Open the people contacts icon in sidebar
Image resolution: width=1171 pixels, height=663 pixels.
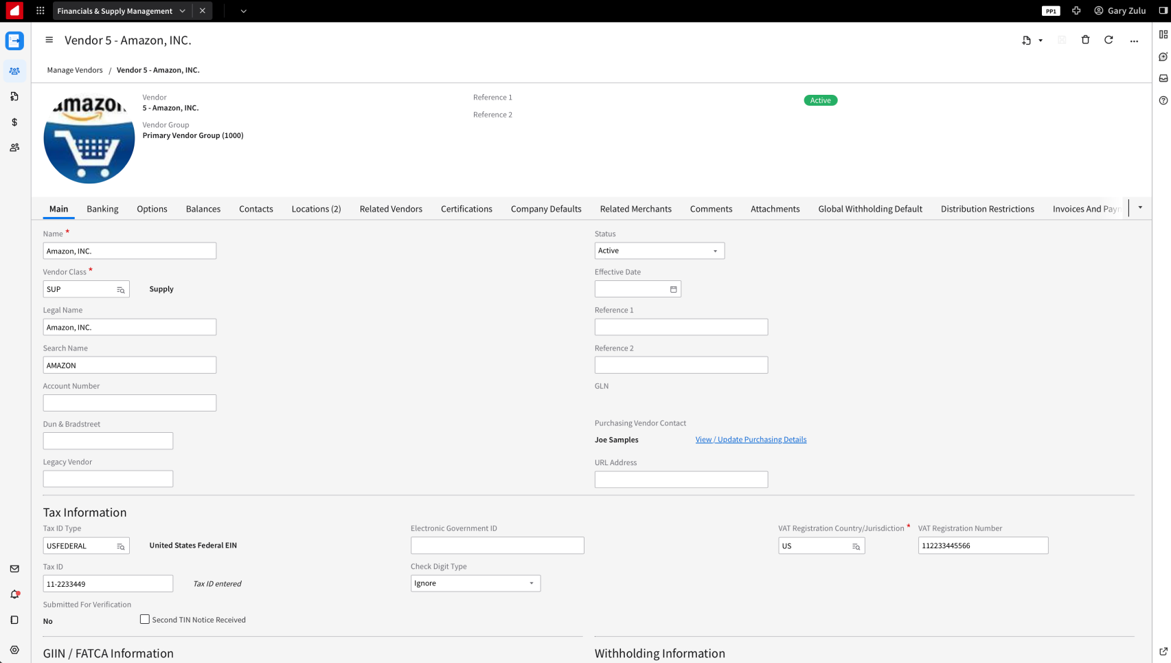(14, 148)
